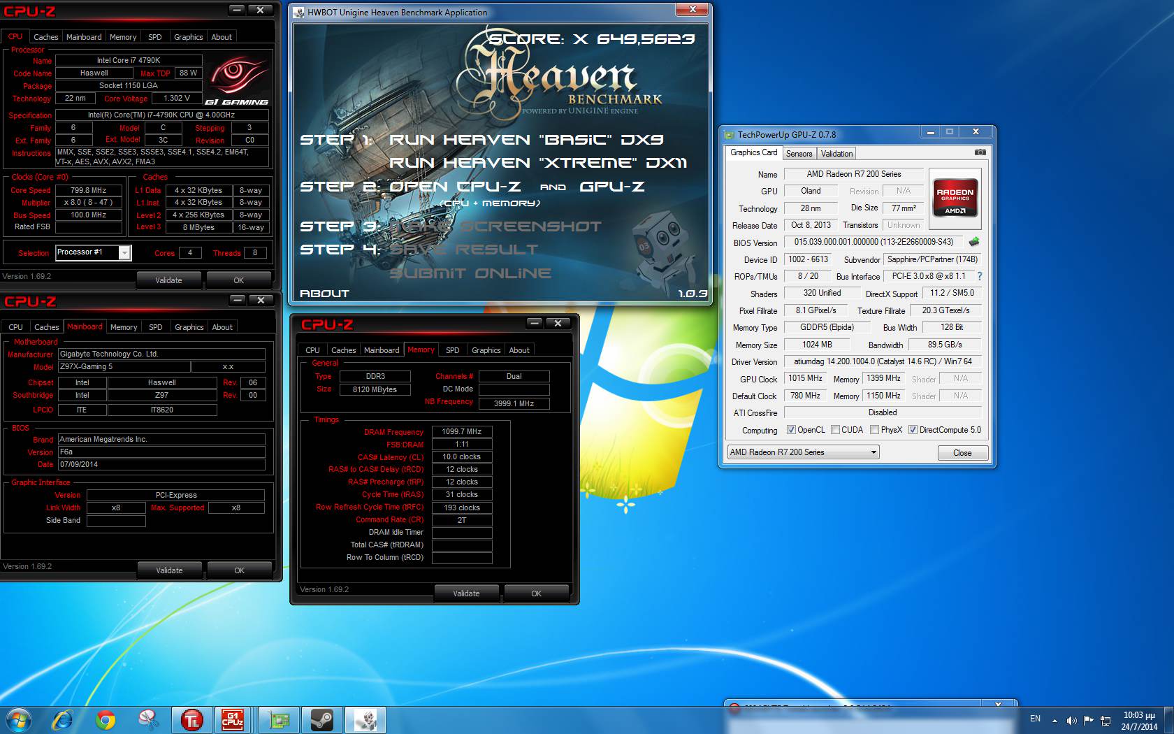Click NB Frequency value "3999.1 MHz"
This screenshot has height=734, width=1174.
tap(514, 403)
